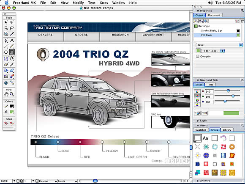Viewport: 245px width, 184px height.
Task: Open the Window menu
Action: coord(119,3)
